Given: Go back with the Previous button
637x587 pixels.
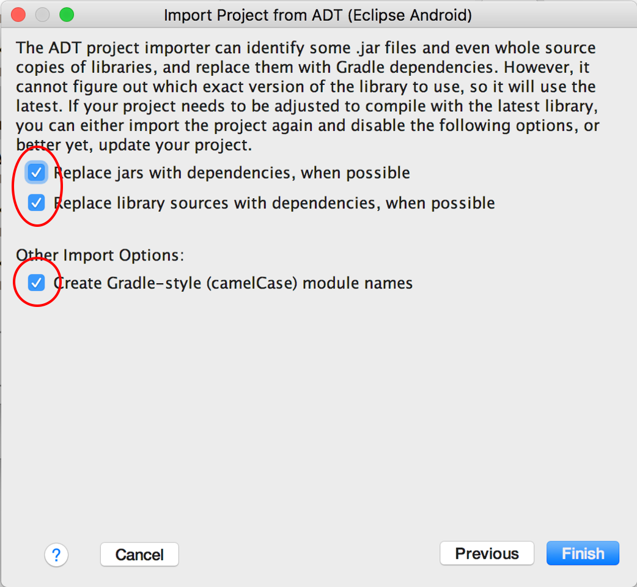Looking at the screenshot, I should click(x=487, y=553).
